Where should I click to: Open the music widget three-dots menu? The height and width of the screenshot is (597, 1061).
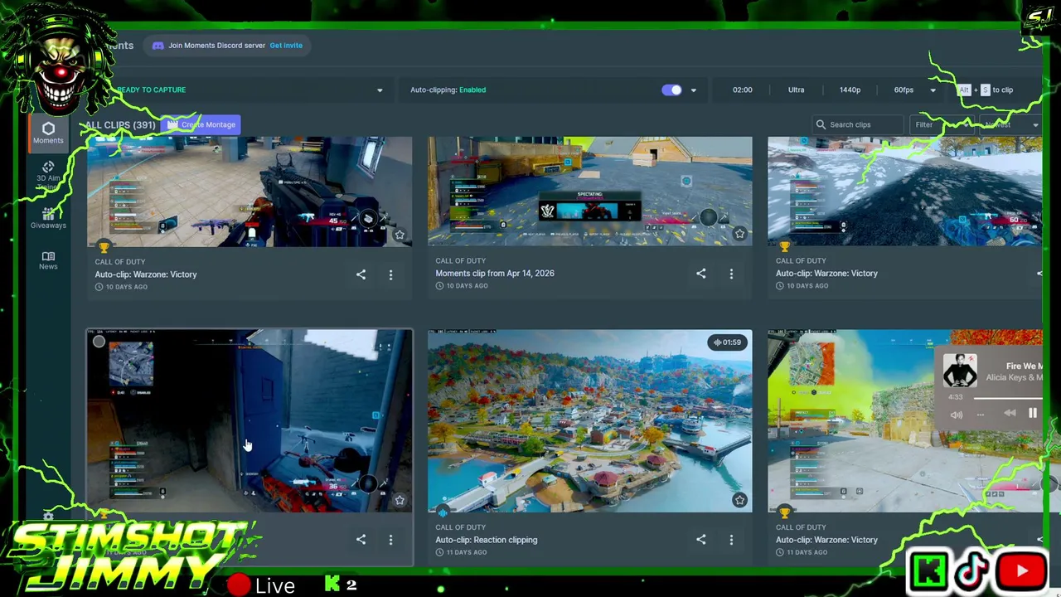980,415
